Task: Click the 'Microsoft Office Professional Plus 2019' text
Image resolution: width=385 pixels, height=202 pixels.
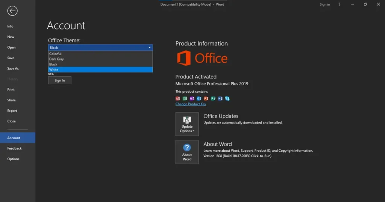Action: pos(212,84)
